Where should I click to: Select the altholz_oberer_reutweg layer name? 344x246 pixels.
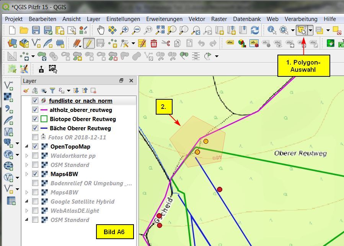tap(81, 110)
